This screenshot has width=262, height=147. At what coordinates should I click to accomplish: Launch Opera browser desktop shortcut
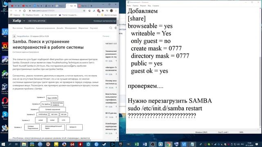click(5, 102)
